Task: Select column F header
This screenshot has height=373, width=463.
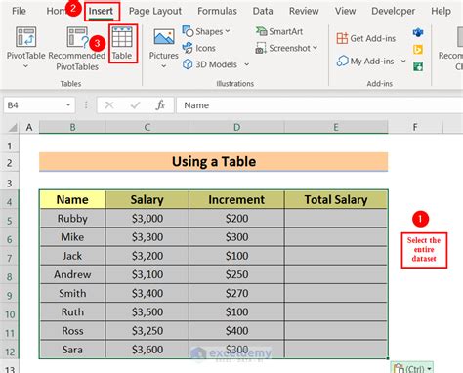Action: [415, 127]
